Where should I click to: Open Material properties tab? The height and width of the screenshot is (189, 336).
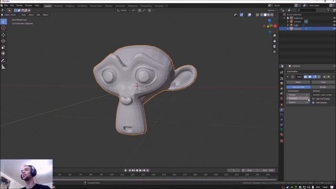(x=281, y=134)
